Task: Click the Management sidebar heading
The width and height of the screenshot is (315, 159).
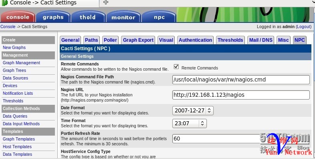Action: click(x=28, y=55)
